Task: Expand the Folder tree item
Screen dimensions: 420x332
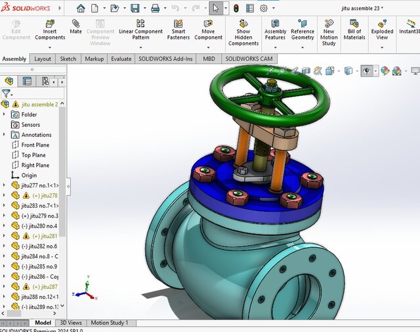Action: [x=4, y=114]
